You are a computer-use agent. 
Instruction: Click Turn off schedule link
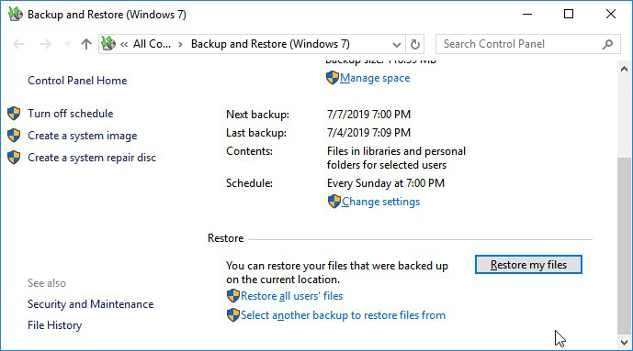tap(70, 114)
